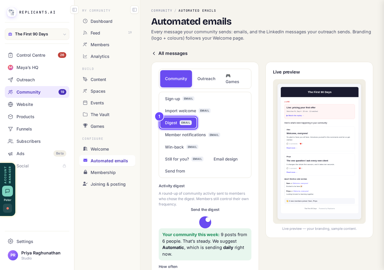Open the Subscribers section
384x270 pixels.
pyautogui.click(x=37, y=141)
